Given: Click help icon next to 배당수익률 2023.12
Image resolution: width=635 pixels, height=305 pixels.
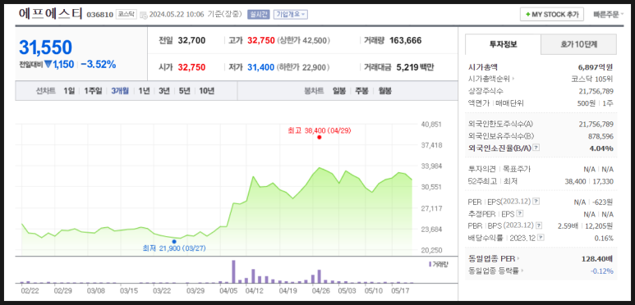Looking at the screenshot, I should click(541, 238).
